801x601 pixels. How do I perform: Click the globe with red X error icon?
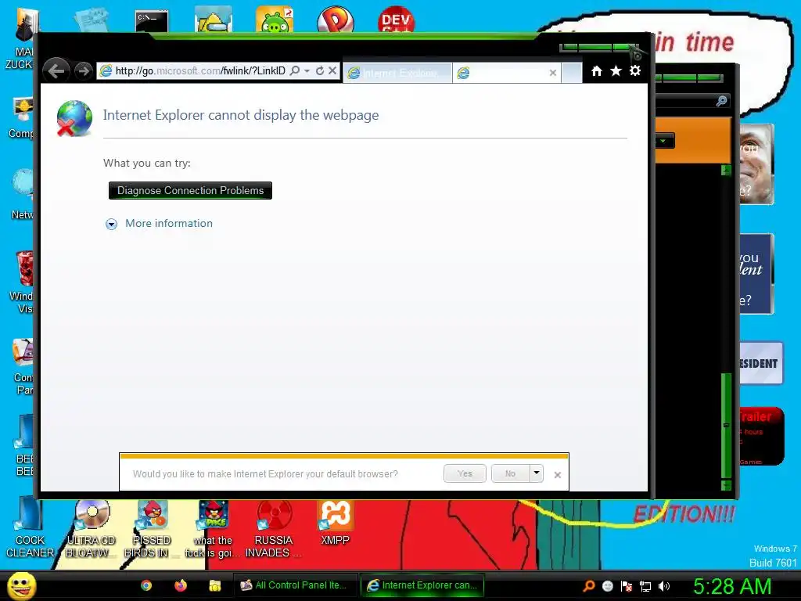point(74,119)
